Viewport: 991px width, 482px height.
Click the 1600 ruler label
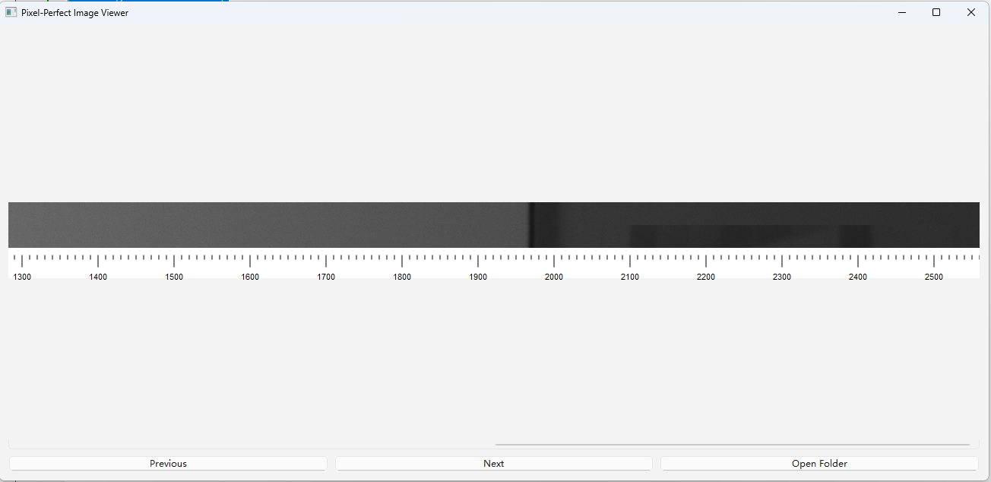pos(250,277)
